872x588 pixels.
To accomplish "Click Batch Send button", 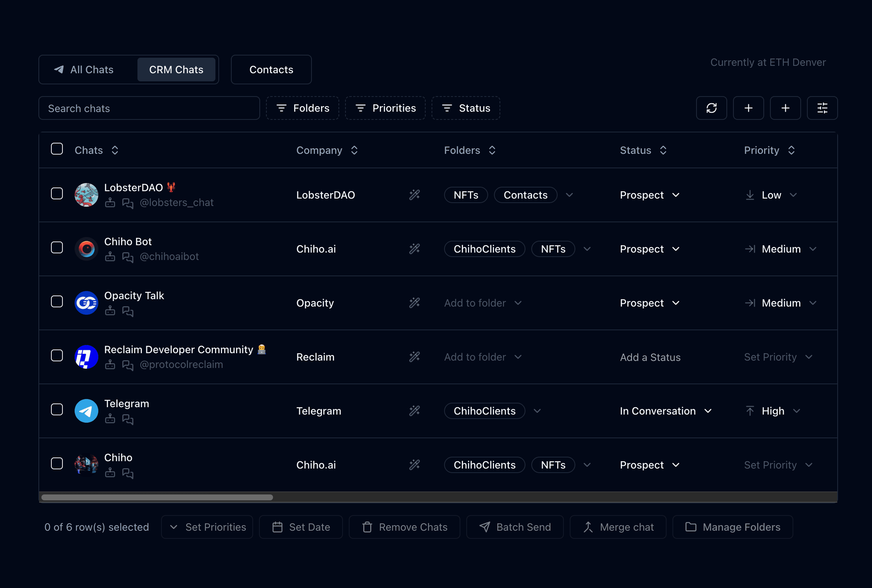I will pos(515,527).
